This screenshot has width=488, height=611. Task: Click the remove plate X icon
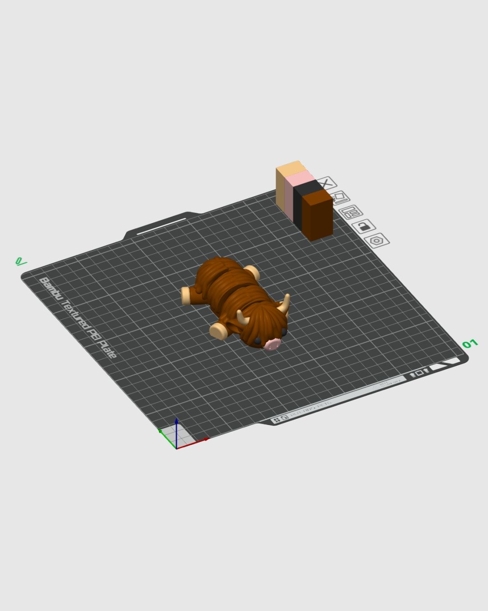pyautogui.click(x=326, y=184)
